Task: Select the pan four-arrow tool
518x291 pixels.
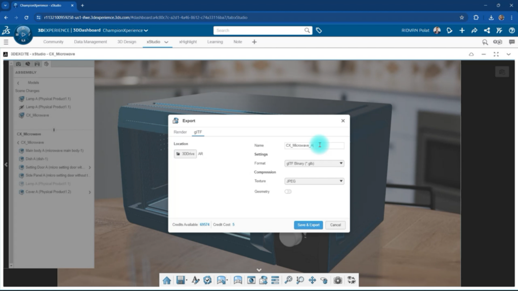Action: click(x=312, y=280)
